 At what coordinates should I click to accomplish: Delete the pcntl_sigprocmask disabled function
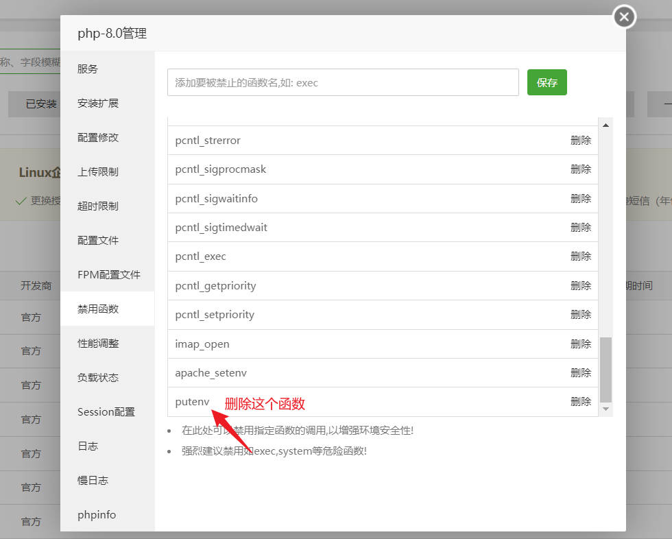coord(580,169)
